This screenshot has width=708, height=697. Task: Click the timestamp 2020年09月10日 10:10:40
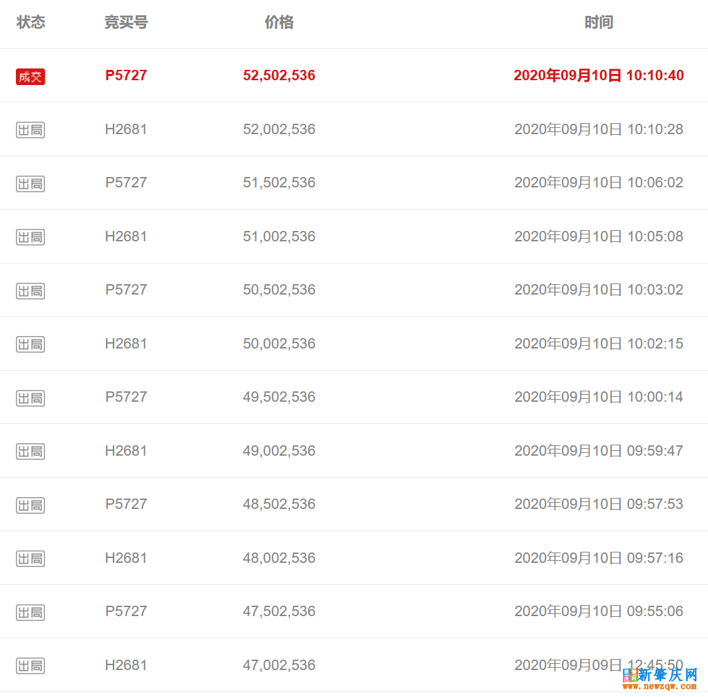599,75
